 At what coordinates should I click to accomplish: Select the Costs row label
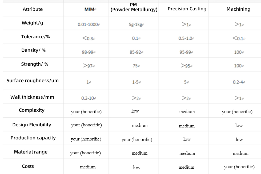(x=28, y=166)
